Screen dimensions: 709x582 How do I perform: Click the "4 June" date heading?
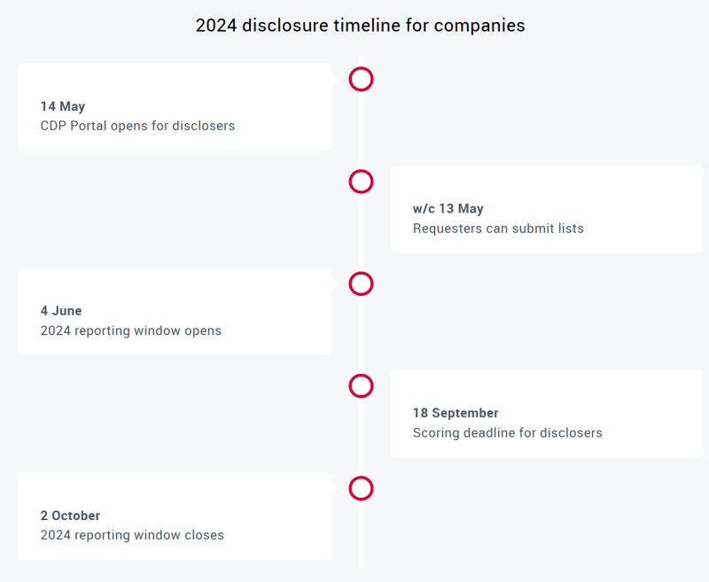pyautogui.click(x=61, y=311)
